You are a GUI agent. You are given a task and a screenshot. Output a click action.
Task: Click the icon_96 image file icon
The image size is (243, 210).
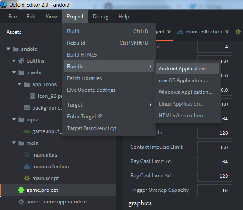33,96
